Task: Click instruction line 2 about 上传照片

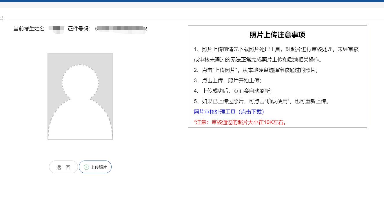Action: point(256,70)
